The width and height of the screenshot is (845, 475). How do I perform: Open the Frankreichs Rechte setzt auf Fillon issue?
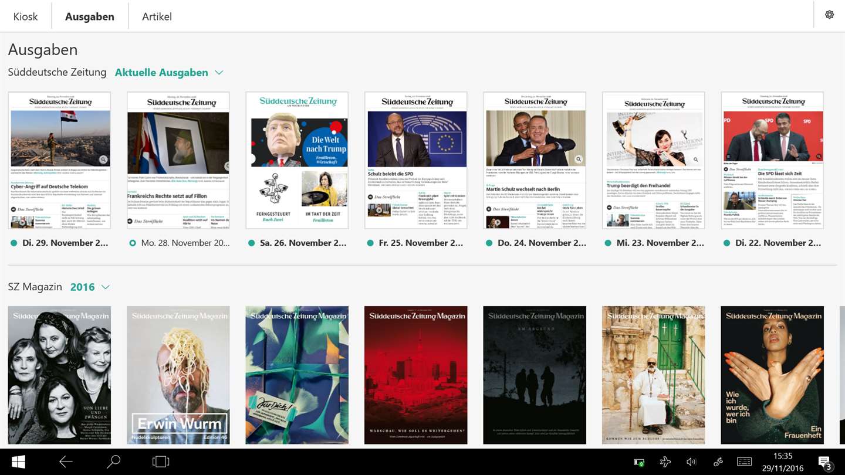178,160
